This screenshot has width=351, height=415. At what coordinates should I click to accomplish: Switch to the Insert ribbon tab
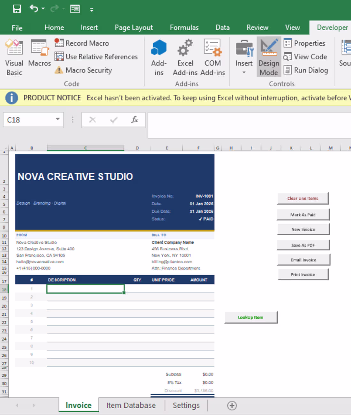pos(89,28)
